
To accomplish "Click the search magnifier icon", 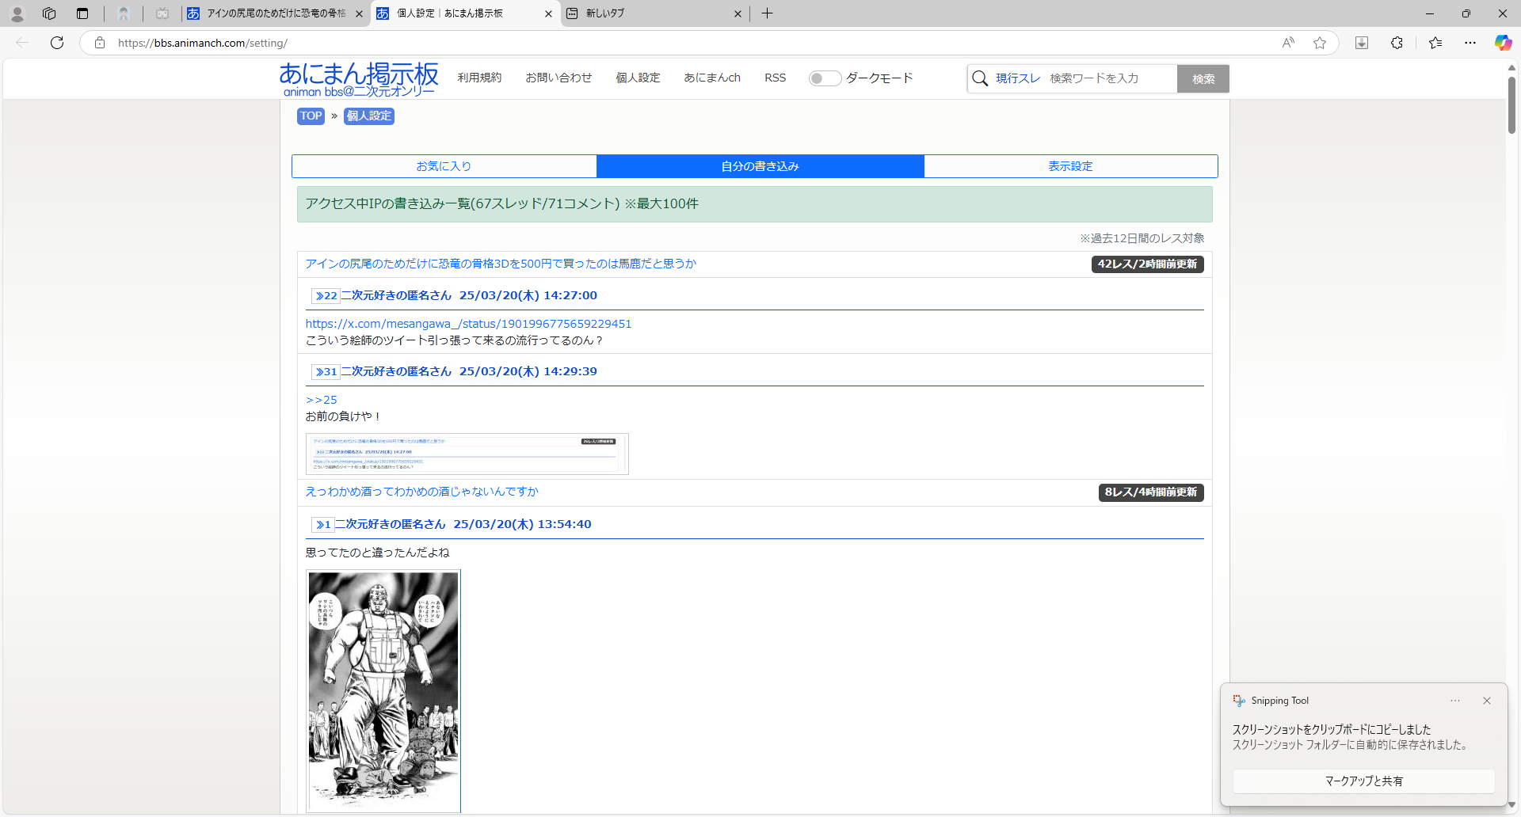I will click(980, 78).
